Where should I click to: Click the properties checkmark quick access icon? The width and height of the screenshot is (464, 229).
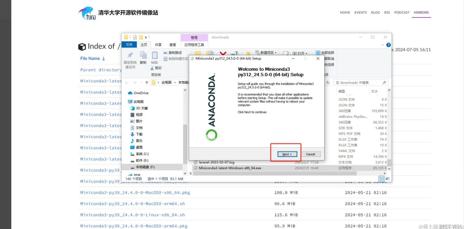[x=135, y=37]
